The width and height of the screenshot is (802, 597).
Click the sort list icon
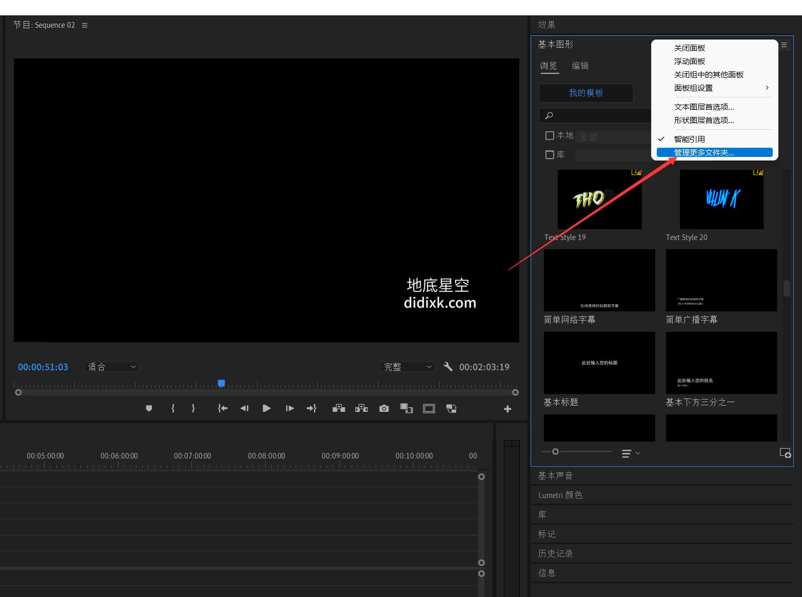click(x=626, y=453)
